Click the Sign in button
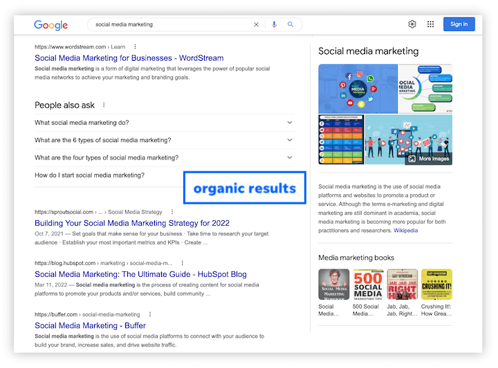This screenshot has width=498, height=368. click(x=459, y=24)
